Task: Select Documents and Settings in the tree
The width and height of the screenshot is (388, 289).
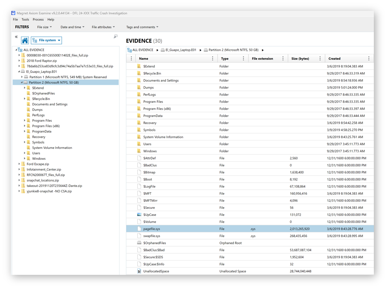Action: (x=50, y=104)
